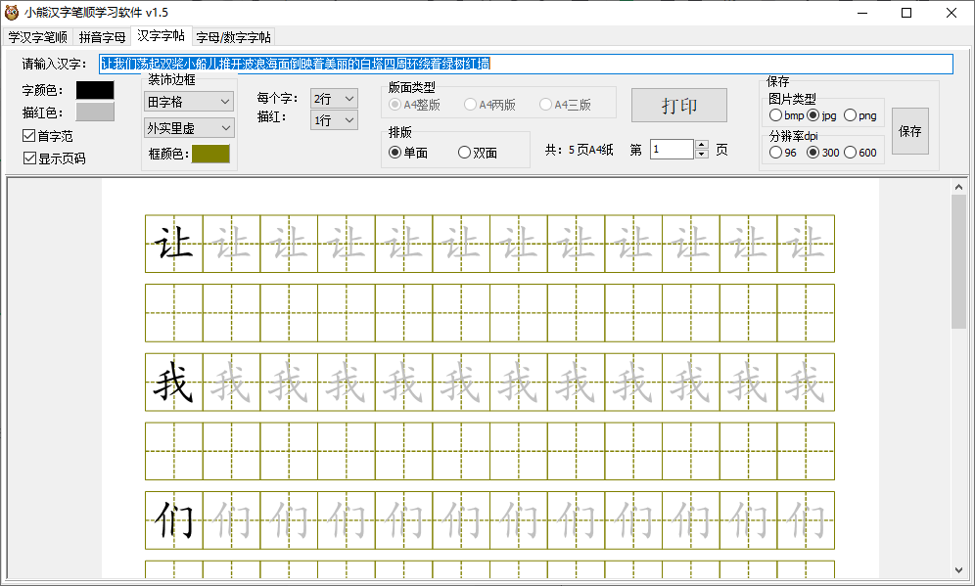
Task: Click the black model character 们
Action: click(173, 519)
